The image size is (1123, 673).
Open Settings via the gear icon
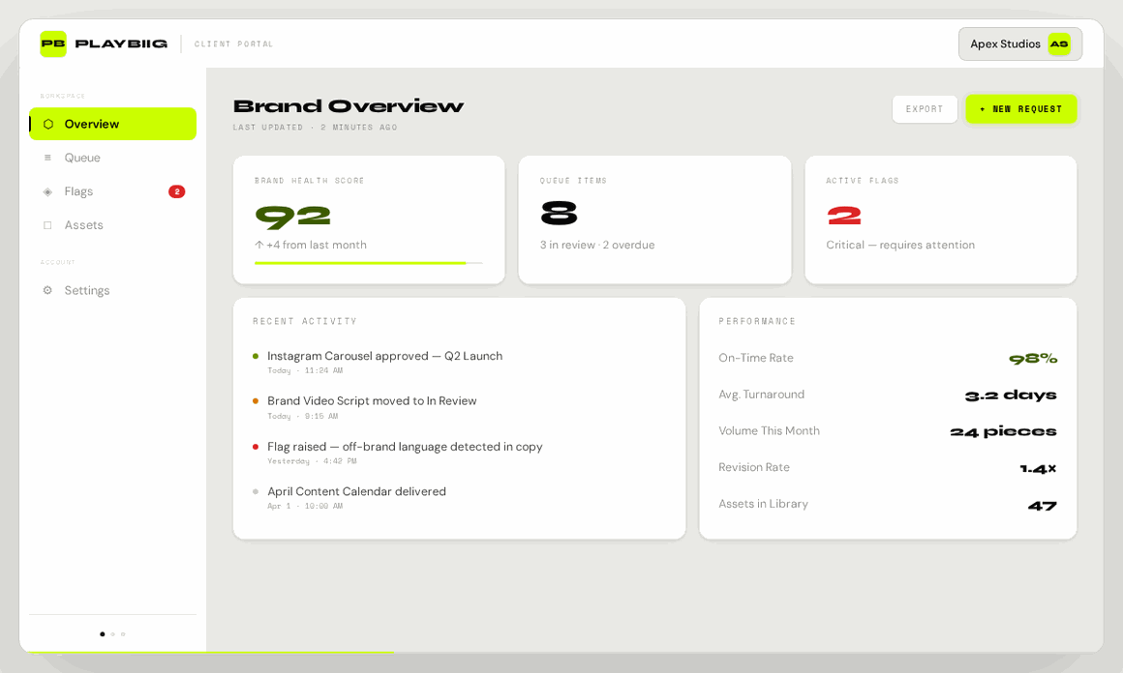(47, 290)
